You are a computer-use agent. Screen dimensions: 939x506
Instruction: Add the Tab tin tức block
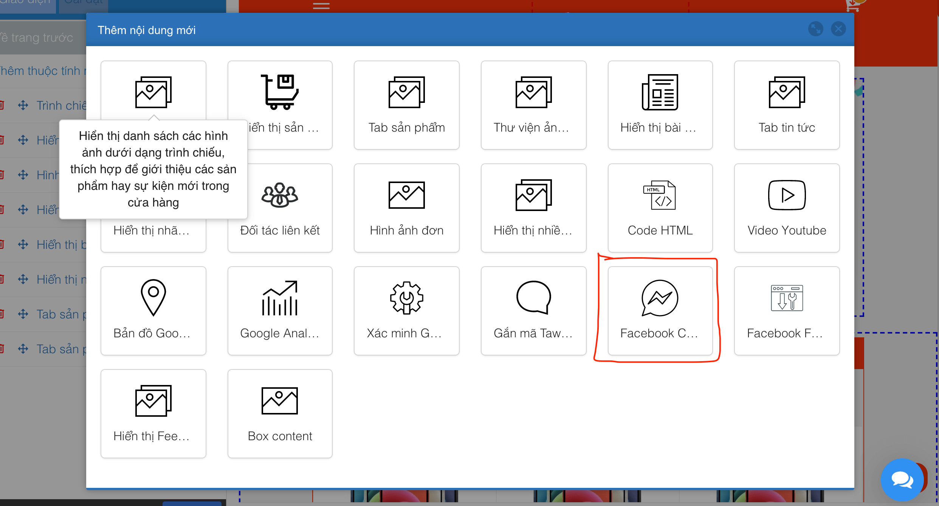pos(787,105)
